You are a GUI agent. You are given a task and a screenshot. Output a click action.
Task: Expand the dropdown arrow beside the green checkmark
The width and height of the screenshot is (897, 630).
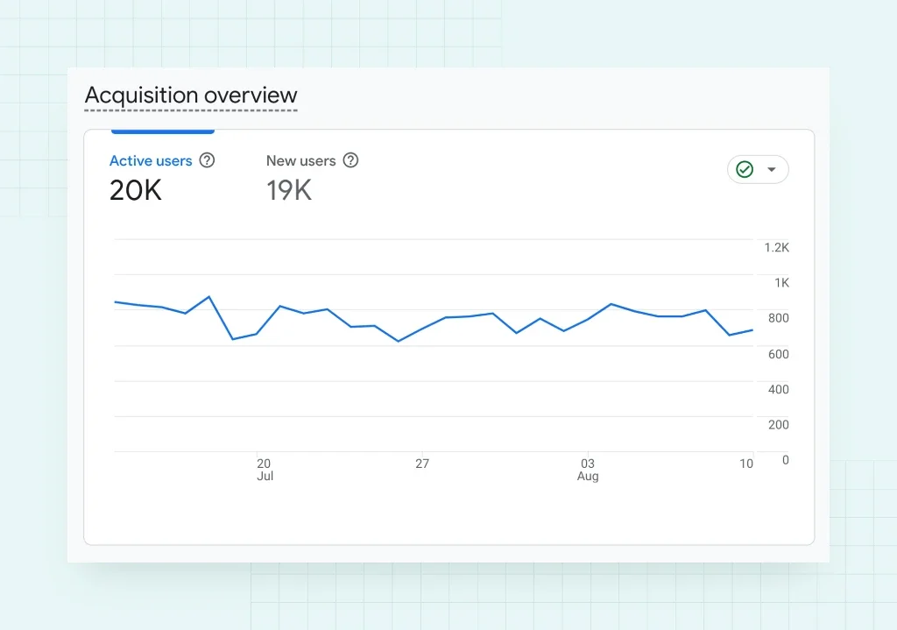point(772,169)
